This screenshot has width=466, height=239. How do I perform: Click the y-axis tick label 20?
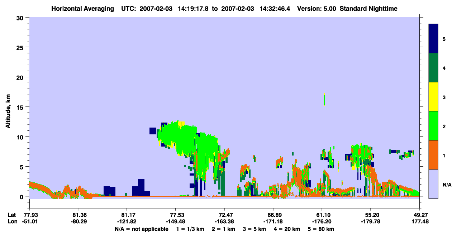pyautogui.click(x=20, y=77)
